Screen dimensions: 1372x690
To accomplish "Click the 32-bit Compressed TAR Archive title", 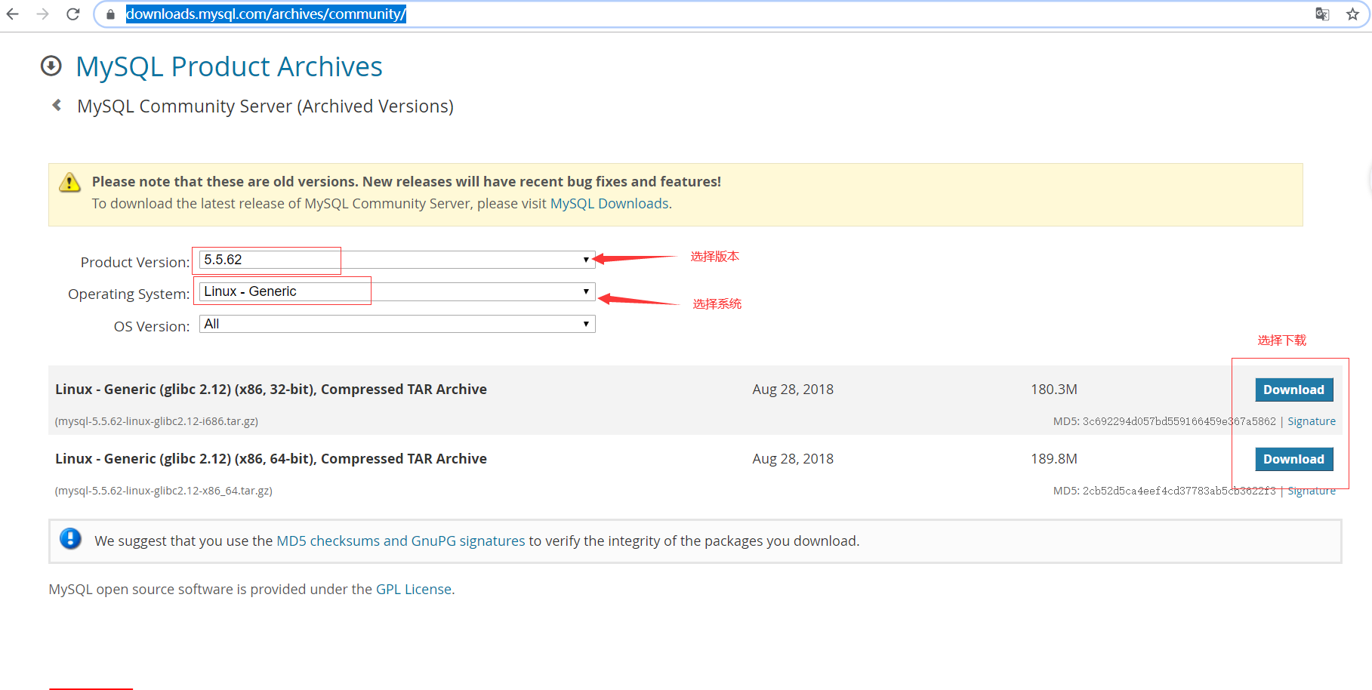I will pos(271,390).
